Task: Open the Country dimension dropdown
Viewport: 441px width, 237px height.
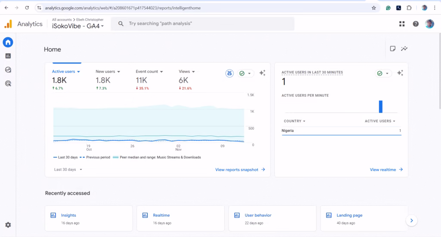Action: click(295, 121)
